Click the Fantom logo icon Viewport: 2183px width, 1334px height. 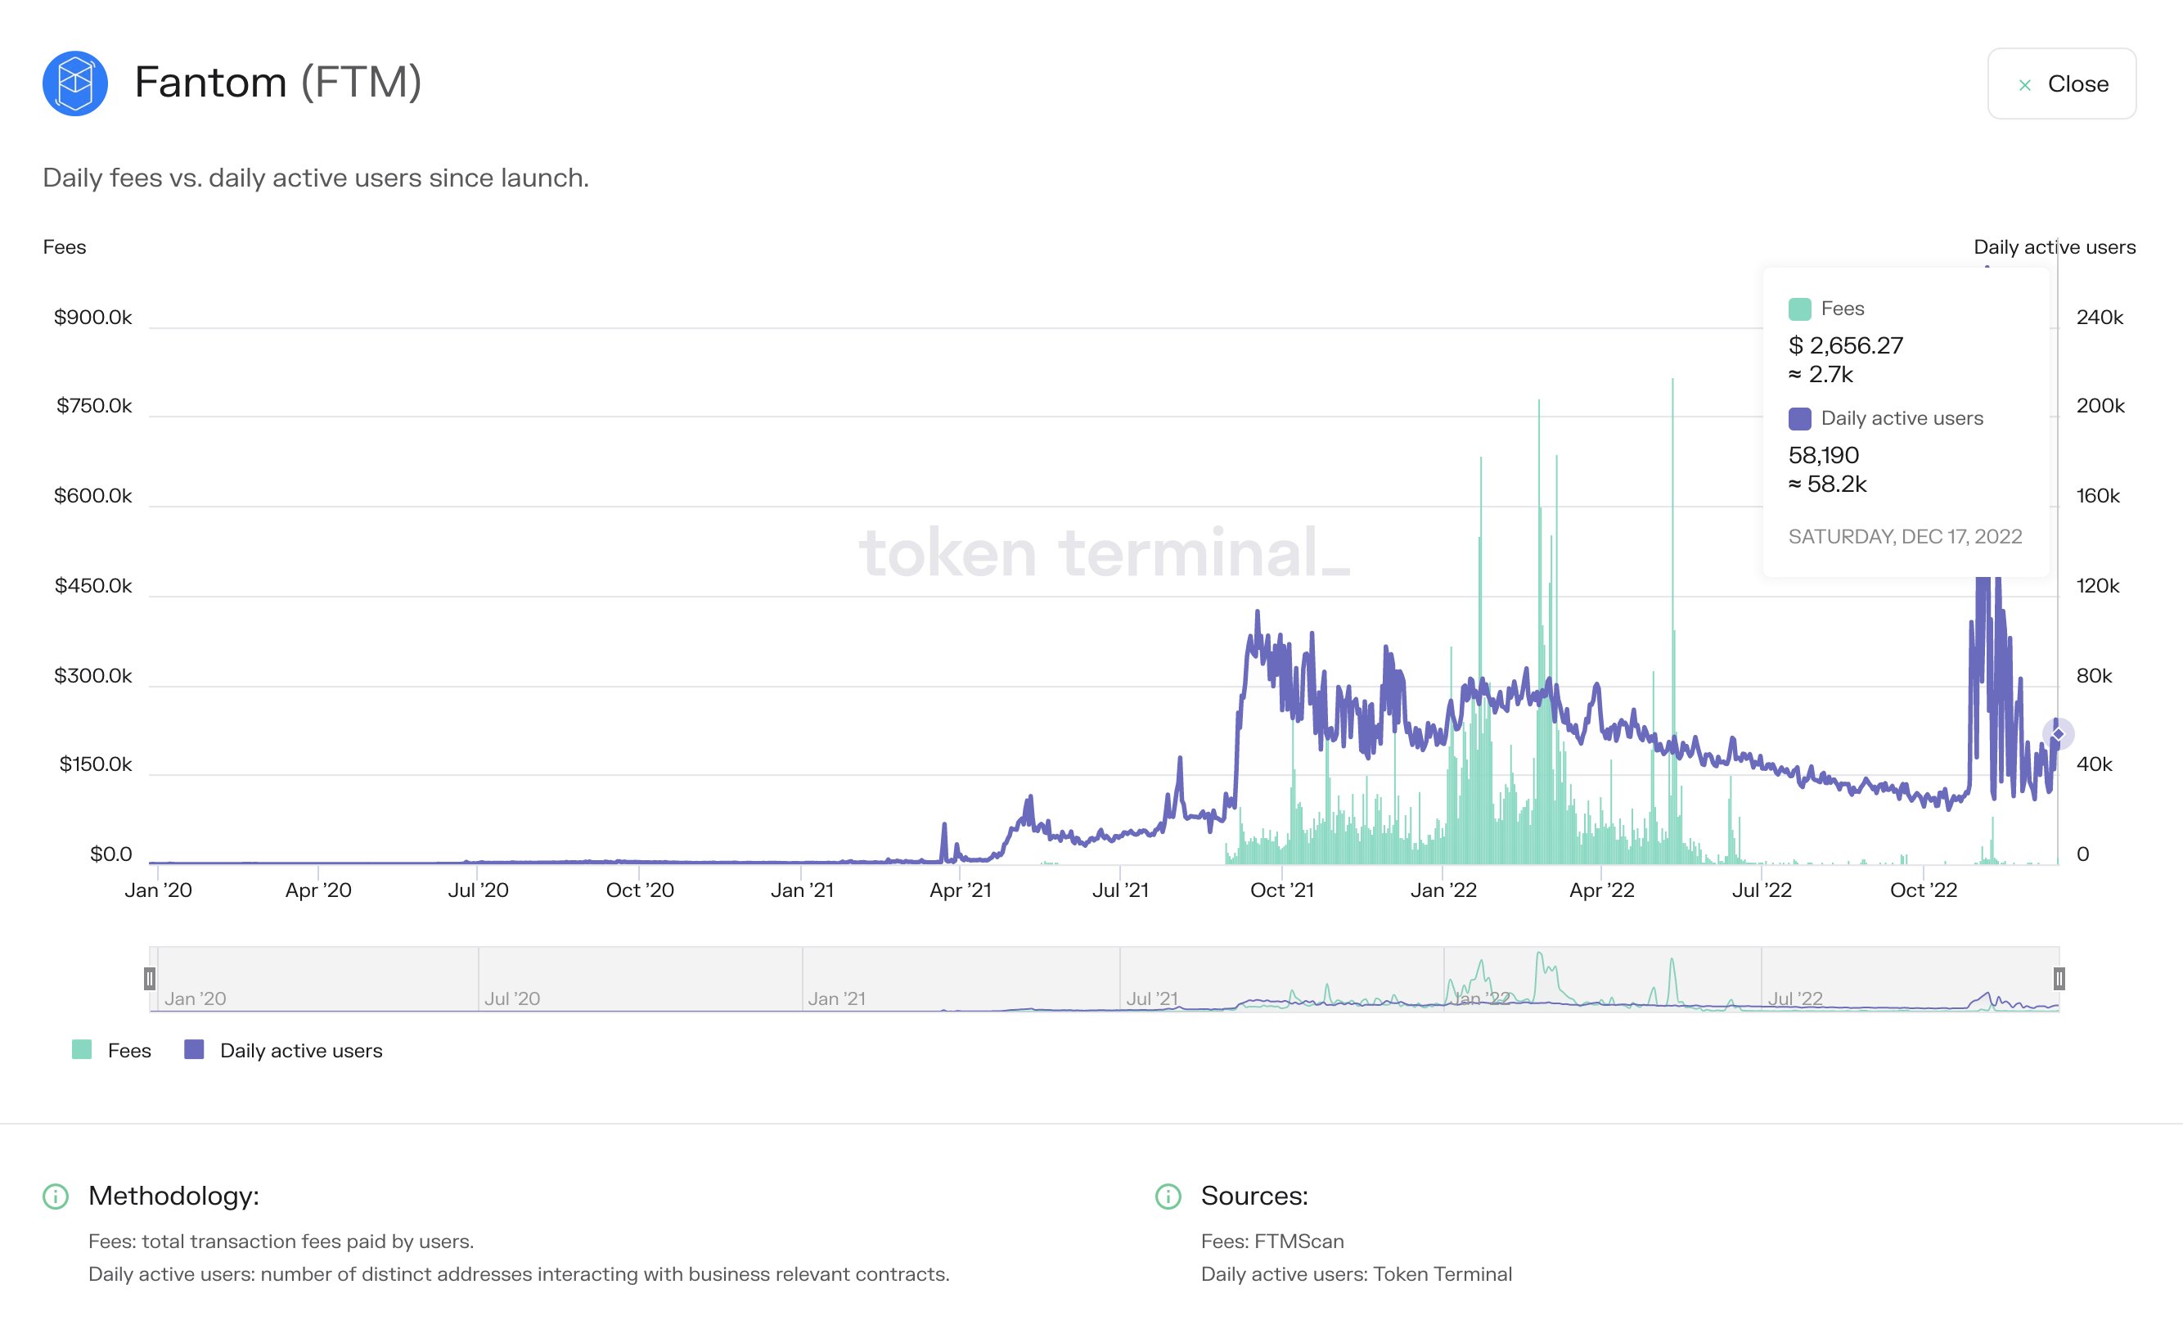[x=75, y=83]
